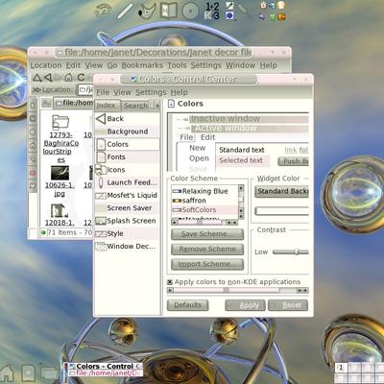Open the Fonts module
The image size is (384, 384).
(x=127, y=157)
